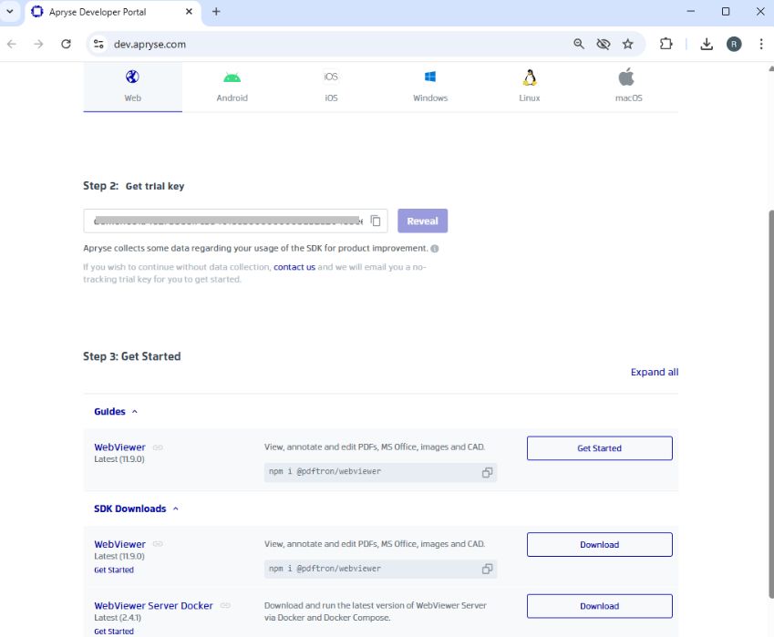Image resolution: width=774 pixels, height=637 pixels.
Task: Bookmark this page with the star icon
Action: tap(628, 44)
